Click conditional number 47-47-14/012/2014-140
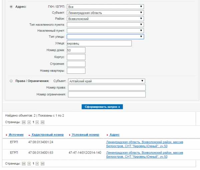200x170 pixels. (85, 153)
